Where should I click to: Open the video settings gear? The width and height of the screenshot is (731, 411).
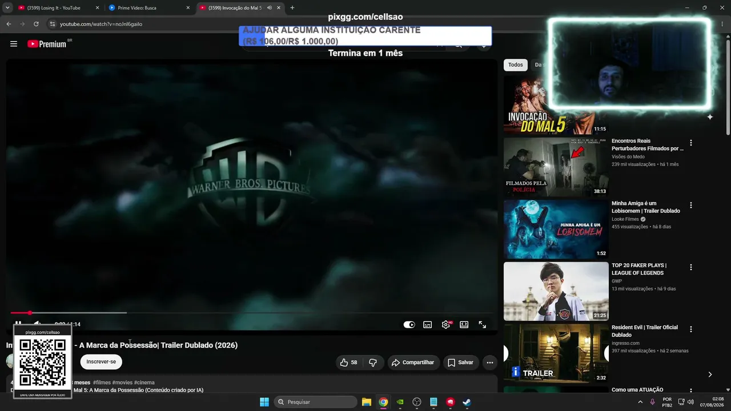[446, 324]
